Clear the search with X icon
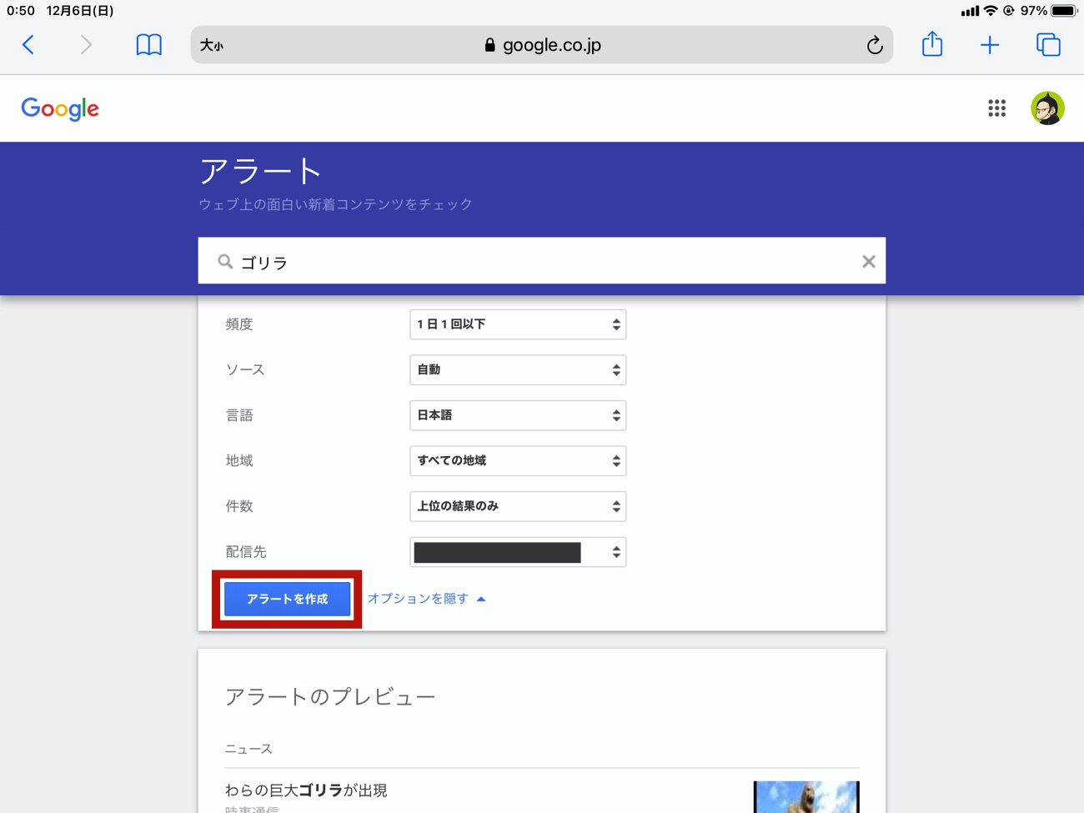Image resolution: width=1084 pixels, height=813 pixels. [868, 262]
